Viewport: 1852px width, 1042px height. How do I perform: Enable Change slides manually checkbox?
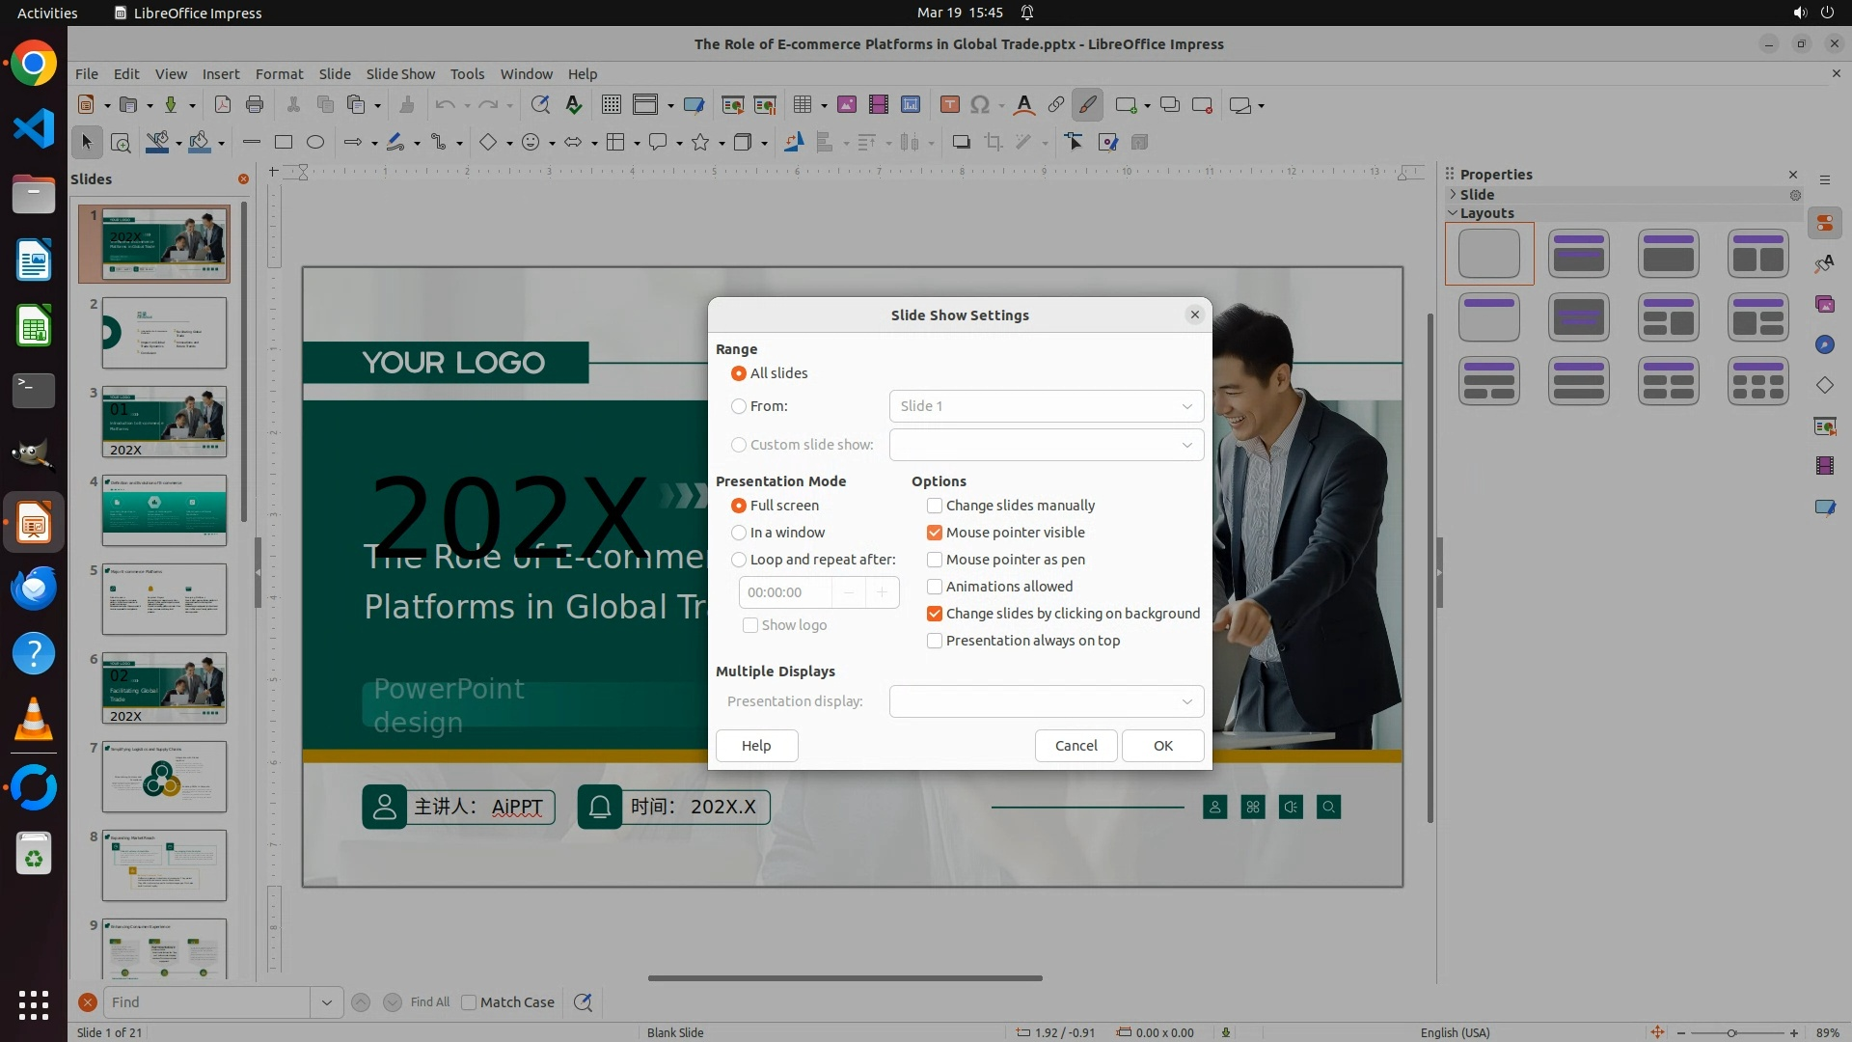pyautogui.click(x=935, y=506)
